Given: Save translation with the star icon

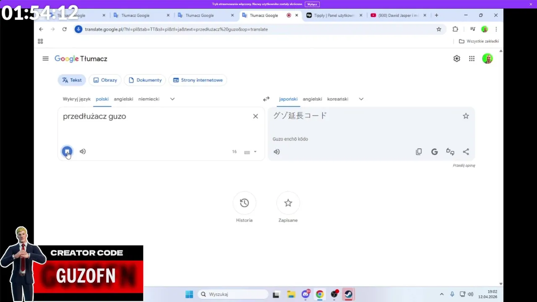Looking at the screenshot, I should tap(466, 116).
